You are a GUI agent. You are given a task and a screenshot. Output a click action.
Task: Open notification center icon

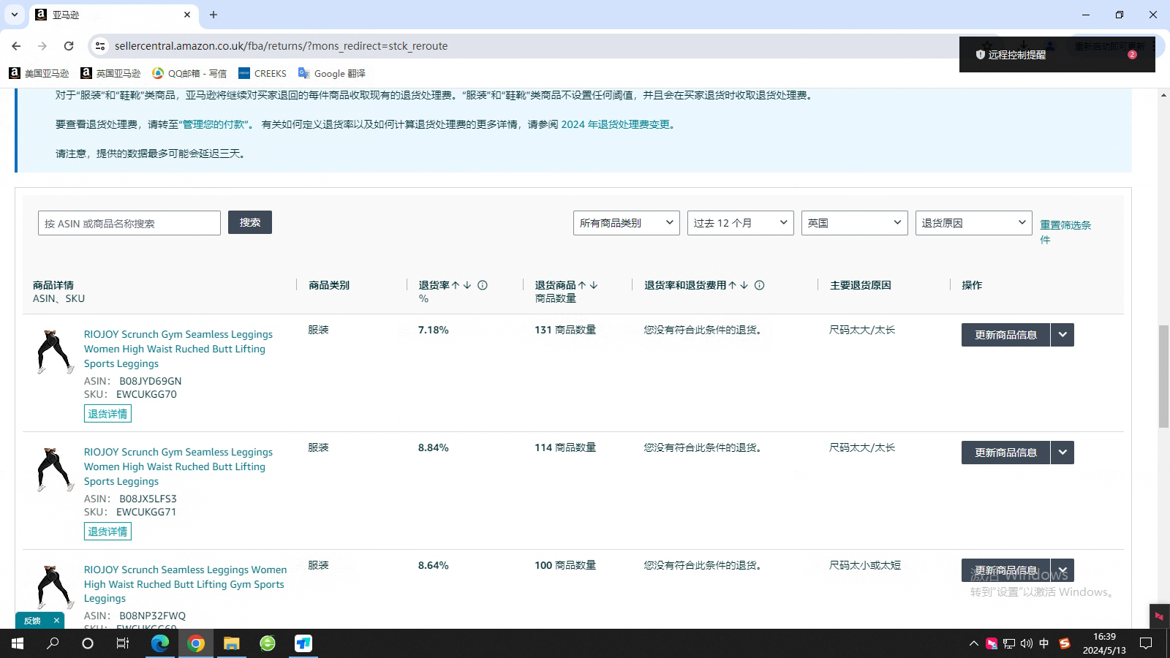pyautogui.click(x=1146, y=643)
